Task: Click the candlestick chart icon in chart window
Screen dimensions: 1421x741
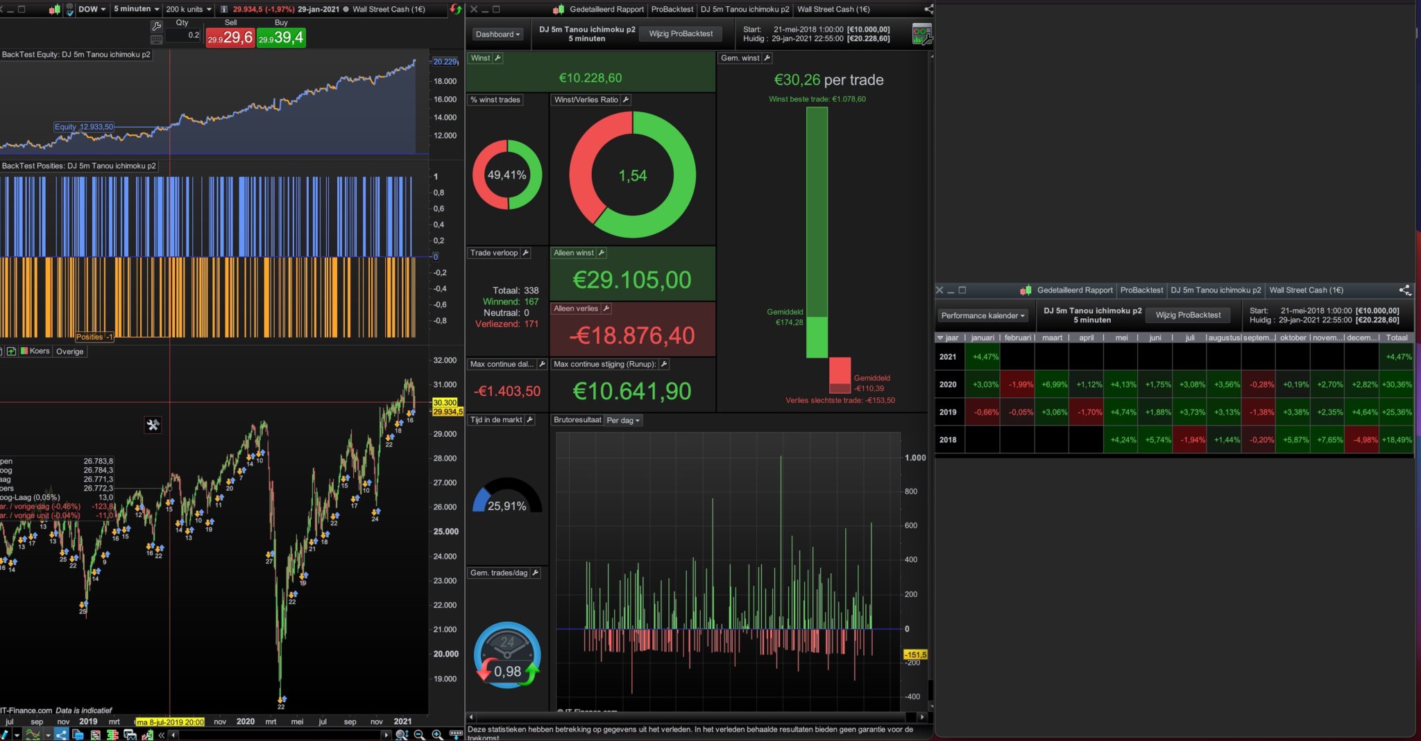Action: (55, 9)
